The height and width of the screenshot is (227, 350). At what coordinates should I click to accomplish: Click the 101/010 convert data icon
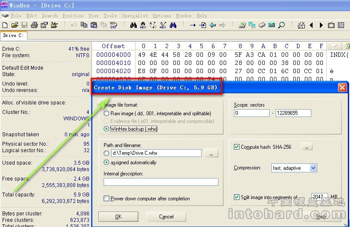click(114, 25)
